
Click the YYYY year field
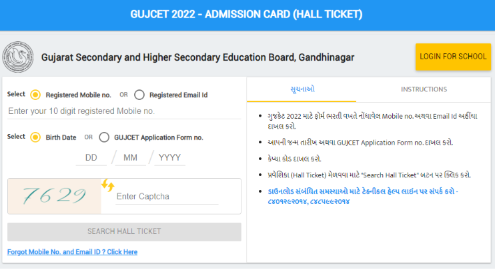[x=169, y=158]
